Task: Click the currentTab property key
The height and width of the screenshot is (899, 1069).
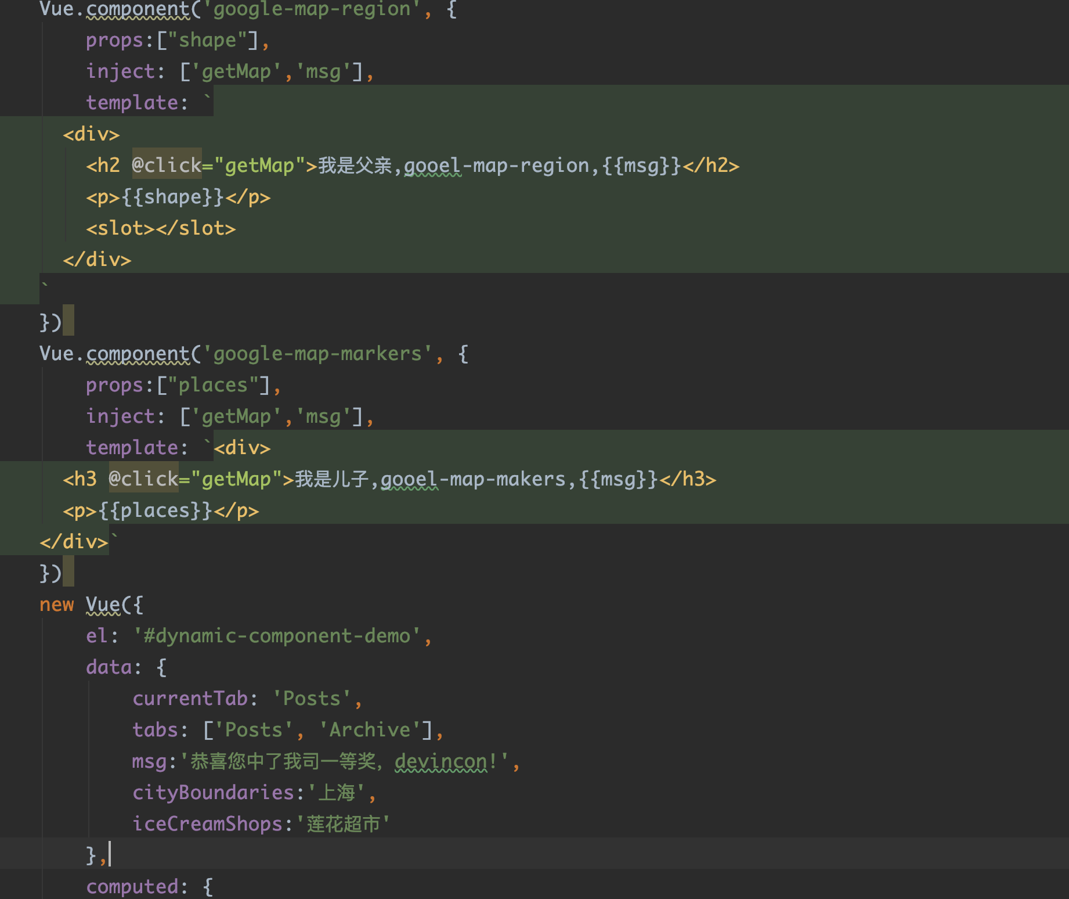Action: pos(190,699)
